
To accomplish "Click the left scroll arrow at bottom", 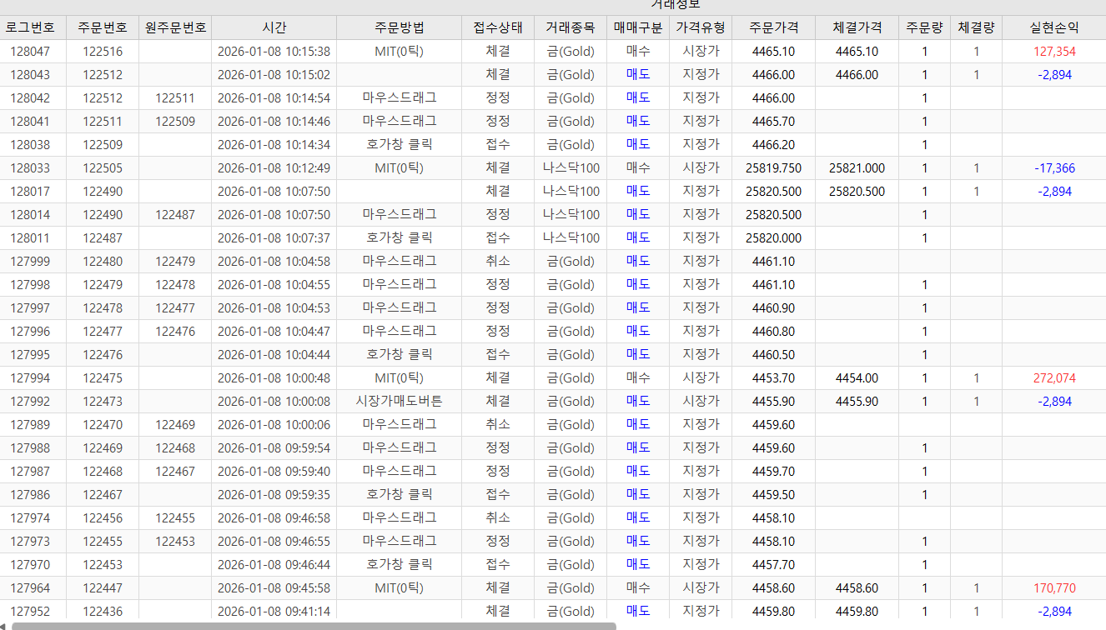I will tap(4, 625).
